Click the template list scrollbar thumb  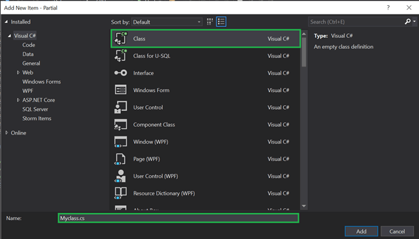coord(304,52)
